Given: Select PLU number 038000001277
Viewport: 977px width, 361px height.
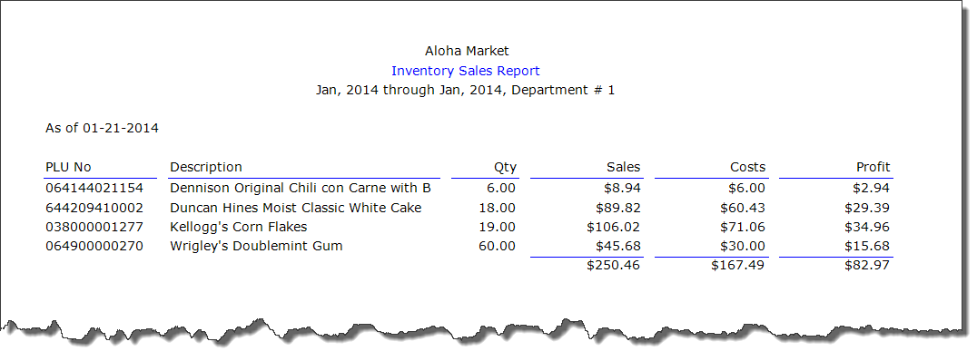Looking at the screenshot, I should click(94, 227).
